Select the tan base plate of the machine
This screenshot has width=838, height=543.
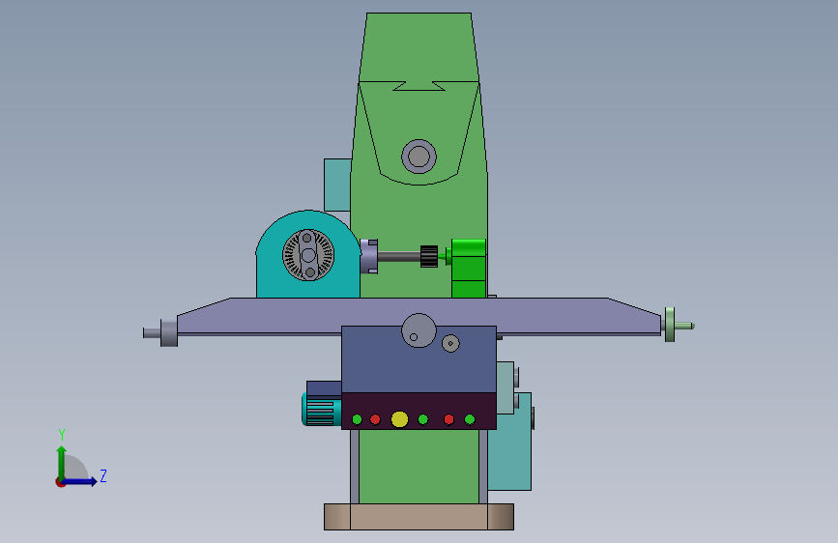click(419, 517)
